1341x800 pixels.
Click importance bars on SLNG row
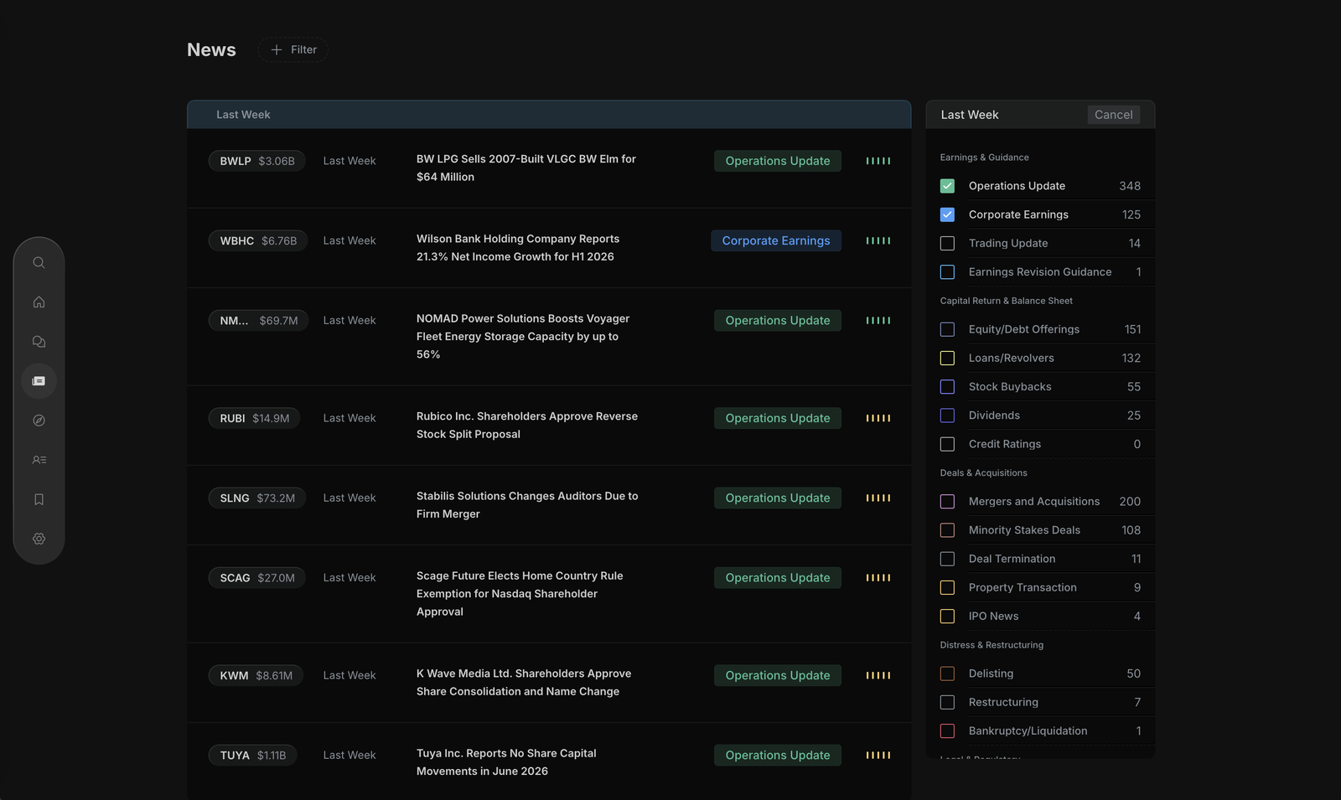(x=878, y=498)
